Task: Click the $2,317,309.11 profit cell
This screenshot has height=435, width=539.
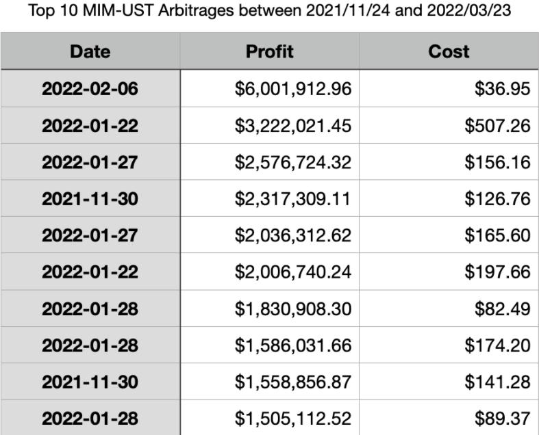Action: point(292,199)
